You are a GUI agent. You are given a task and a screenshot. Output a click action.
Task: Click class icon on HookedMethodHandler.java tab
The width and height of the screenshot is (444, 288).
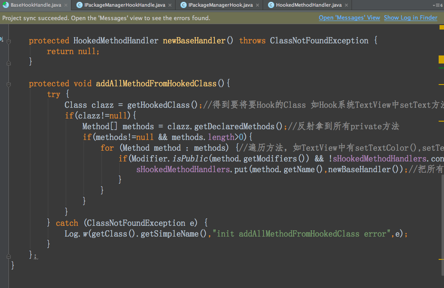click(271, 5)
